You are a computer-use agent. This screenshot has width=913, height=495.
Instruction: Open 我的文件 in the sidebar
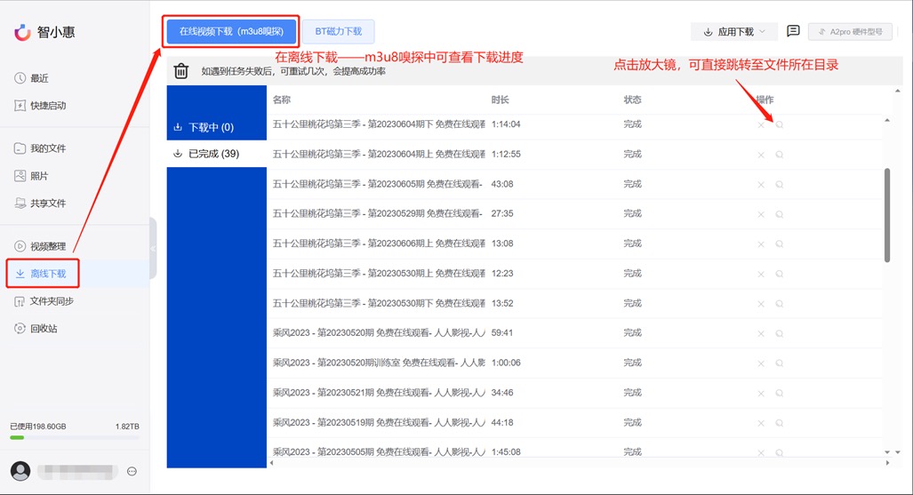pyautogui.click(x=48, y=148)
